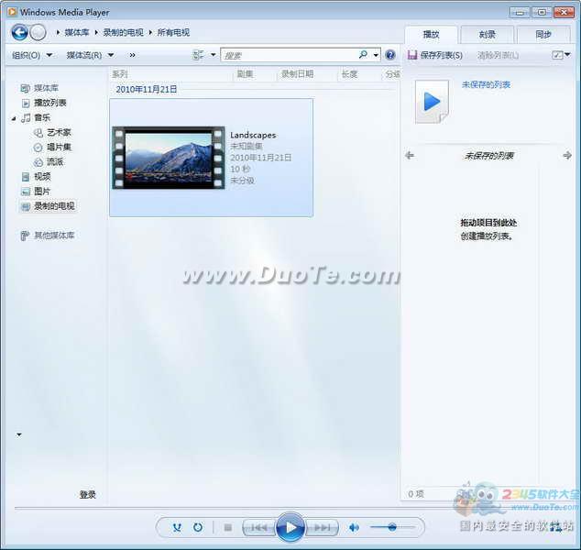Click the next list right arrow
The height and width of the screenshot is (550, 581).
coord(567,155)
